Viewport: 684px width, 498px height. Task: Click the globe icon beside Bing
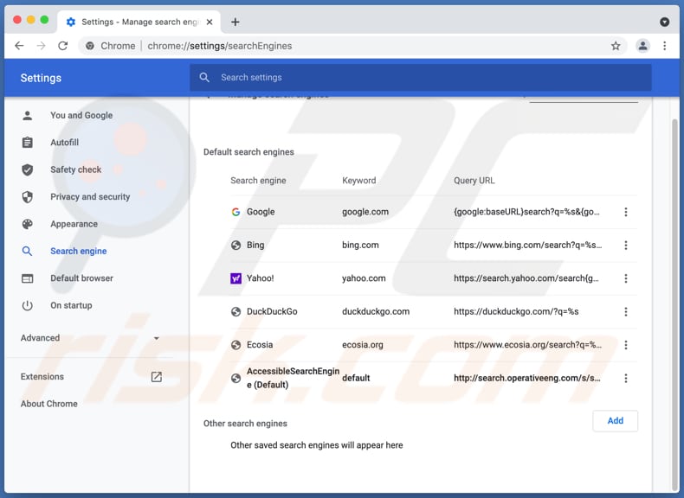click(x=236, y=246)
